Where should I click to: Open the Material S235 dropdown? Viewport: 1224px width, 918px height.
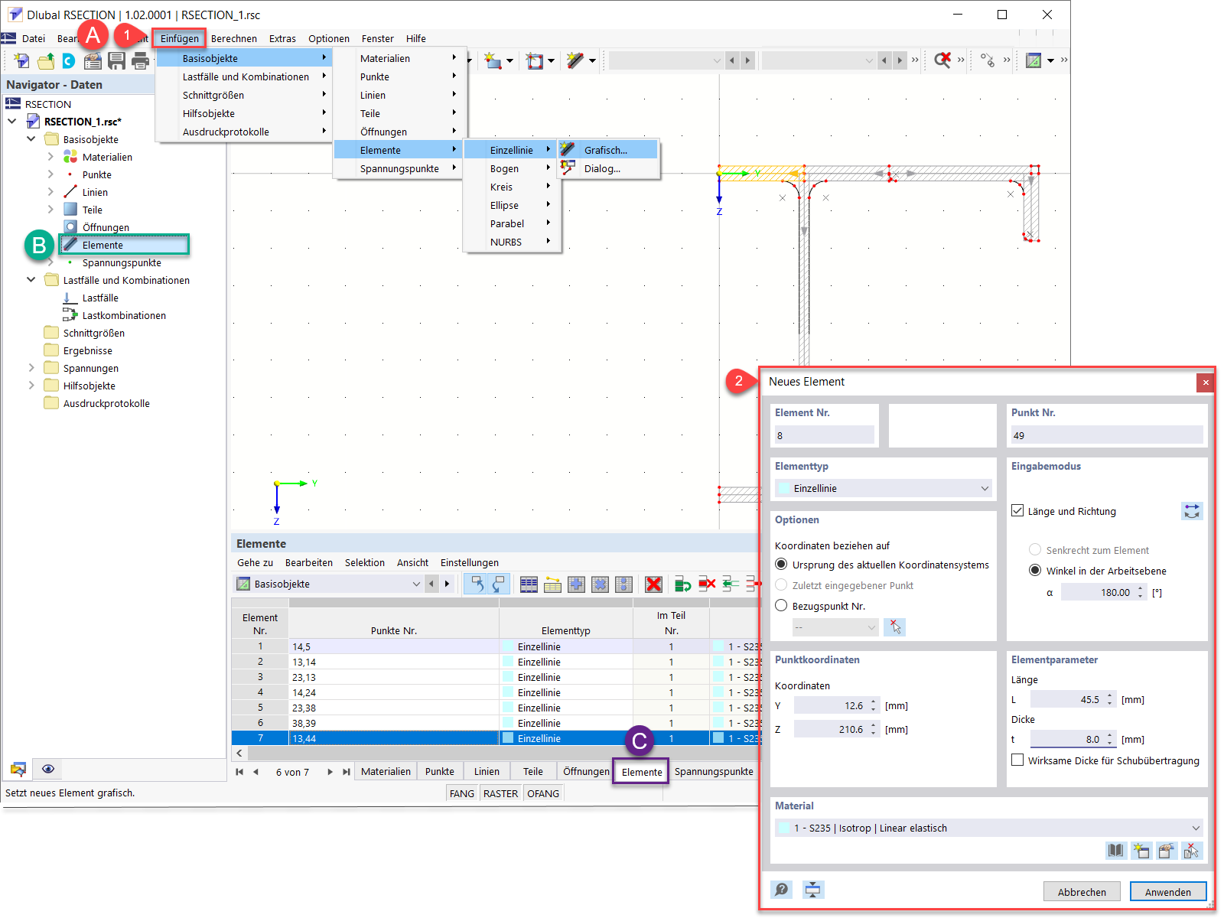988,828
